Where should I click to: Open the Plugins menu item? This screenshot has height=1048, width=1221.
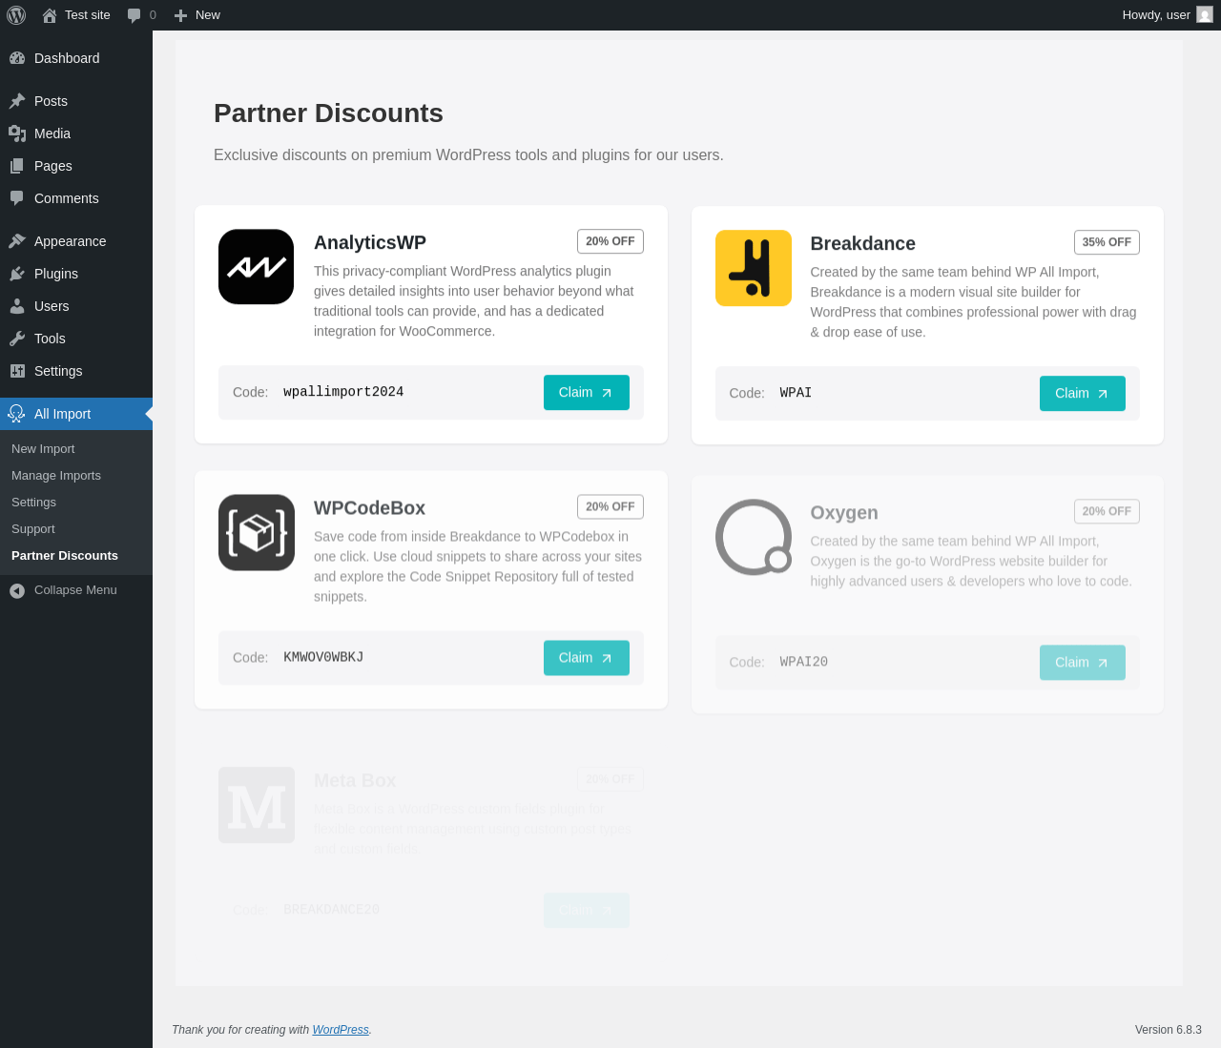(76, 274)
